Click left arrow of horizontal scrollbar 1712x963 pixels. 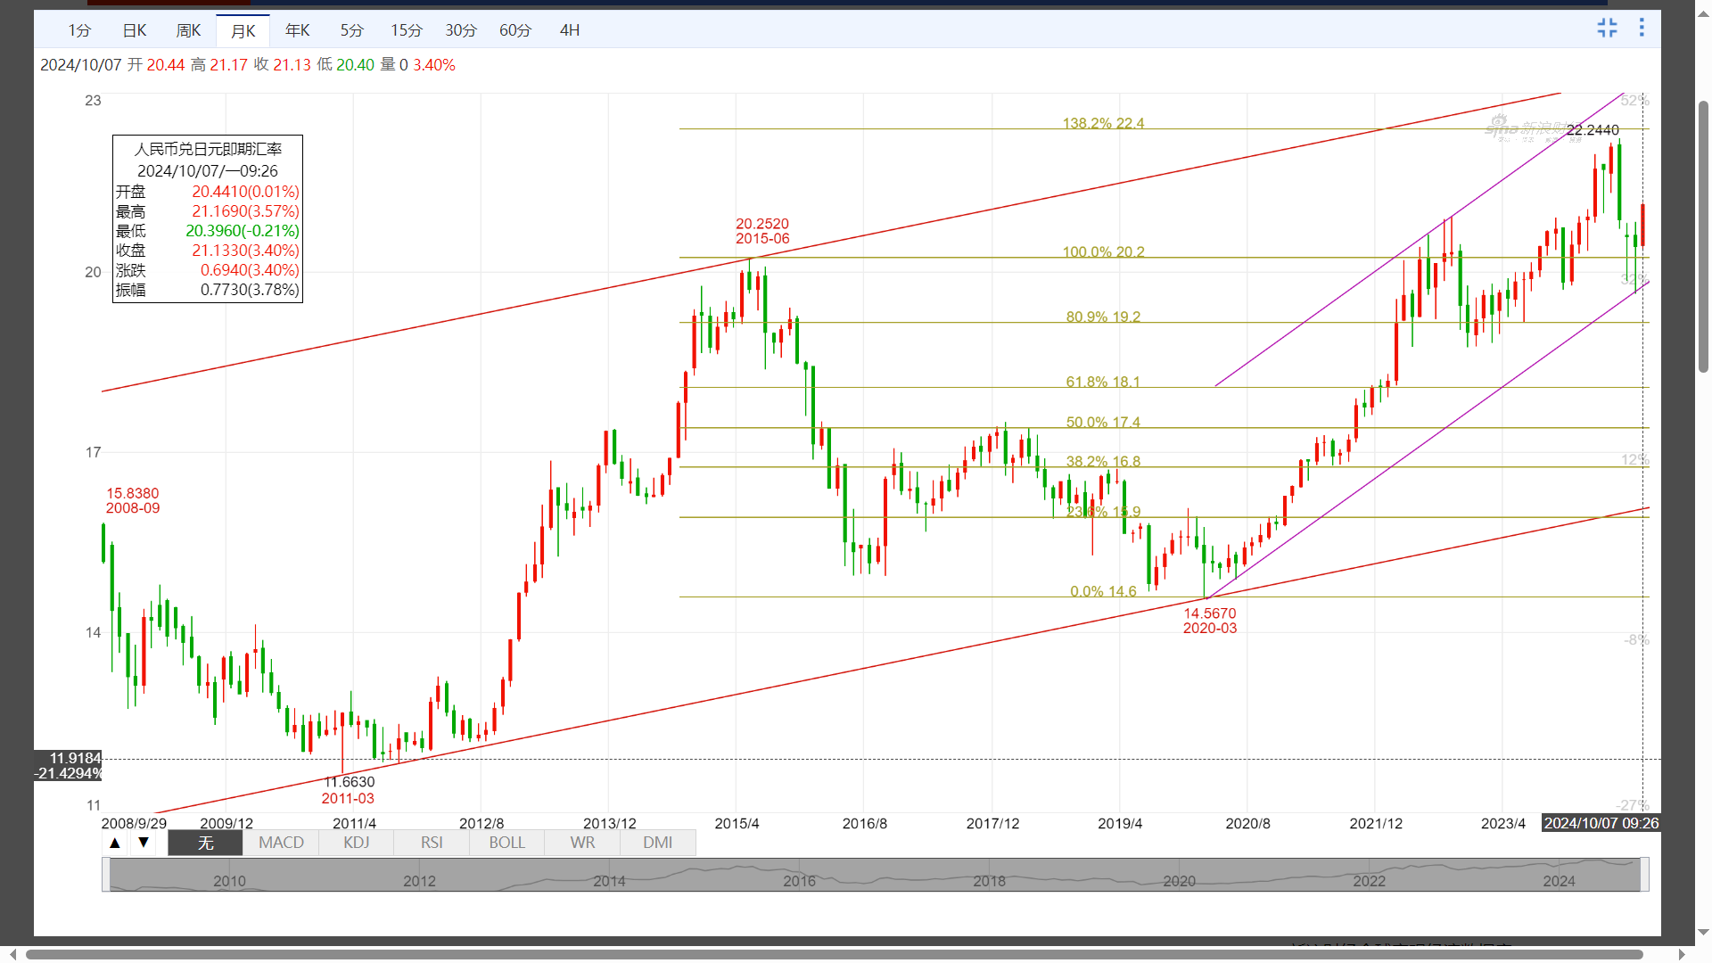click(x=12, y=954)
